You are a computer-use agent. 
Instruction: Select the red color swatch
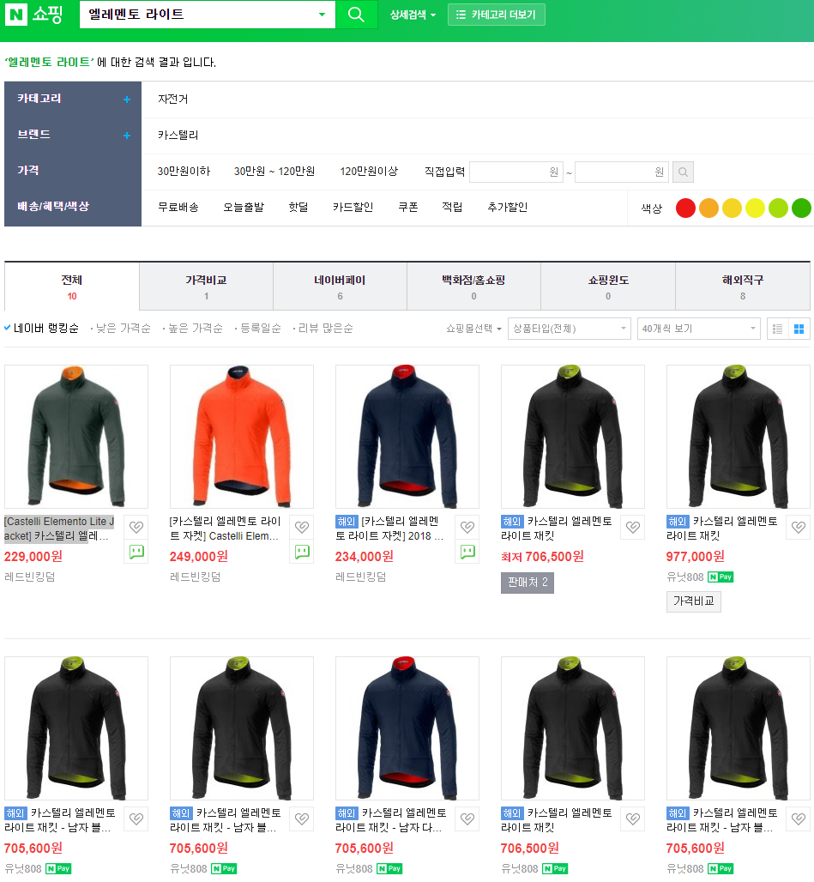(x=685, y=208)
